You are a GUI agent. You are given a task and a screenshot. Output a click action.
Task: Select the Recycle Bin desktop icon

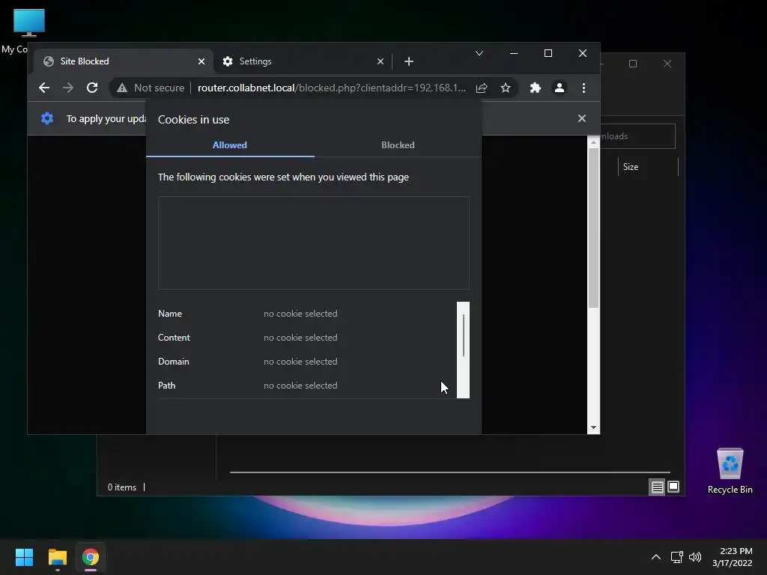[730, 471]
